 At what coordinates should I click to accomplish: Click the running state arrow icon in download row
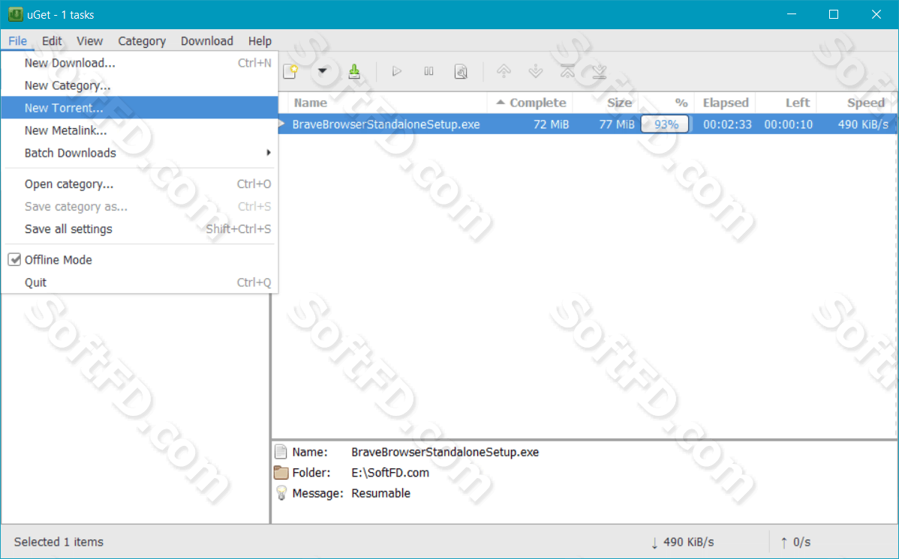pyautogui.click(x=281, y=124)
